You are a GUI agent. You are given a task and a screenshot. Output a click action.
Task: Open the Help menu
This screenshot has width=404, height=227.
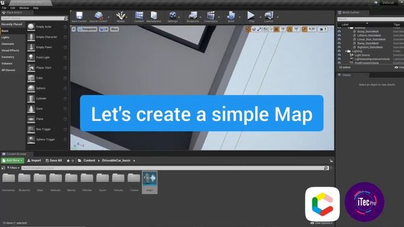point(35,8)
